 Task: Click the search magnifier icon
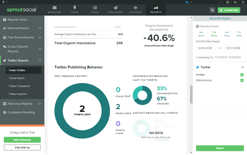[x=212, y=10]
